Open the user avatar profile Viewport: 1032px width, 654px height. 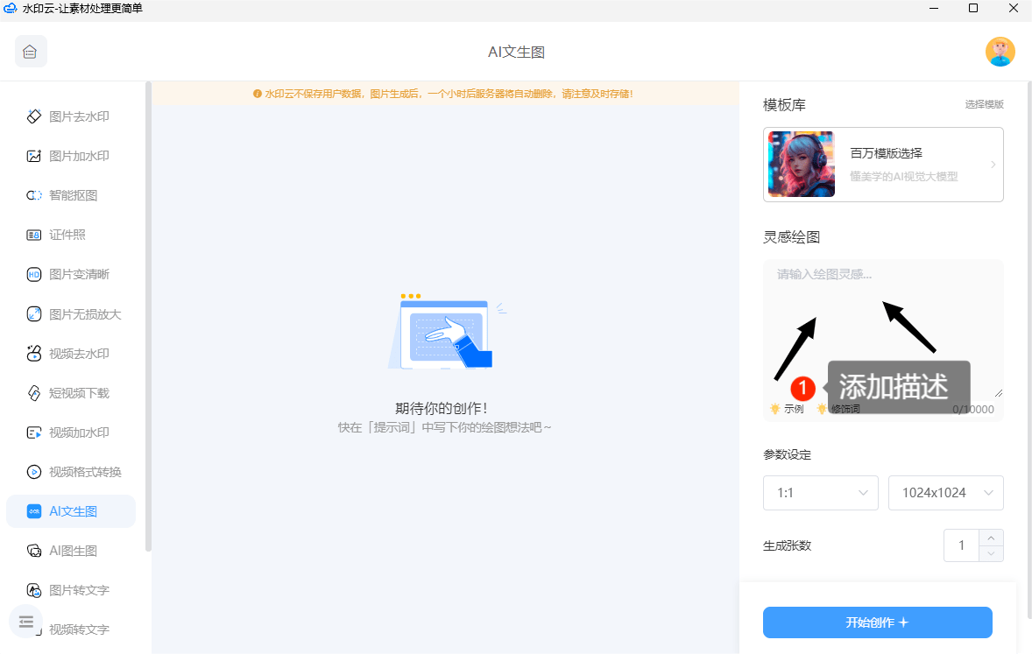point(1000,52)
